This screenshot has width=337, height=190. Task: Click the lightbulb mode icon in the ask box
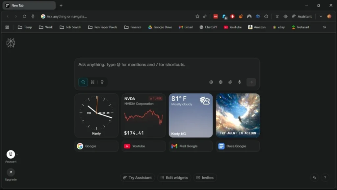[102, 82]
